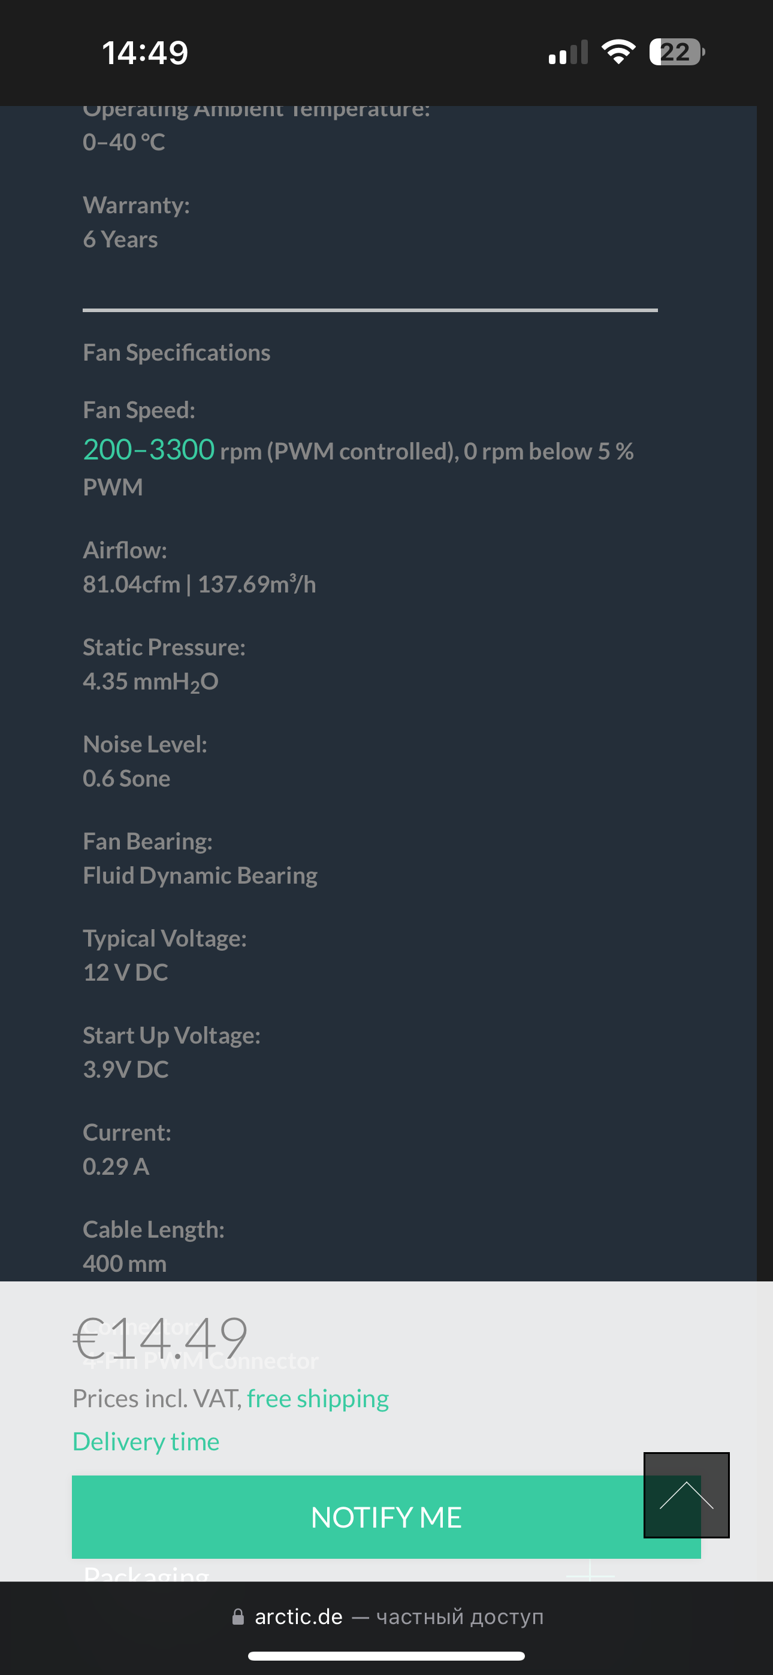This screenshot has width=773, height=1675.
Task: Tap the lock icon beside arctic.de
Action: pyautogui.click(x=238, y=1616)
